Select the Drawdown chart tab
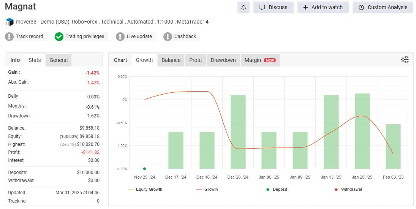The width and height of the screenshot is (416, 209). (223, 60)
